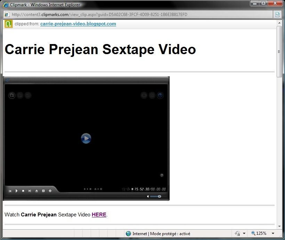This screenshot has width=285, height=240.
Task: Close the Internet Explorer window
Action: 275,3
